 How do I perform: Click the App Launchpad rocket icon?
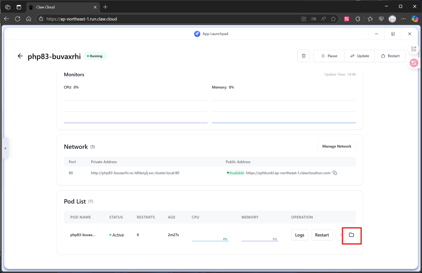click(x=197, y=34)
